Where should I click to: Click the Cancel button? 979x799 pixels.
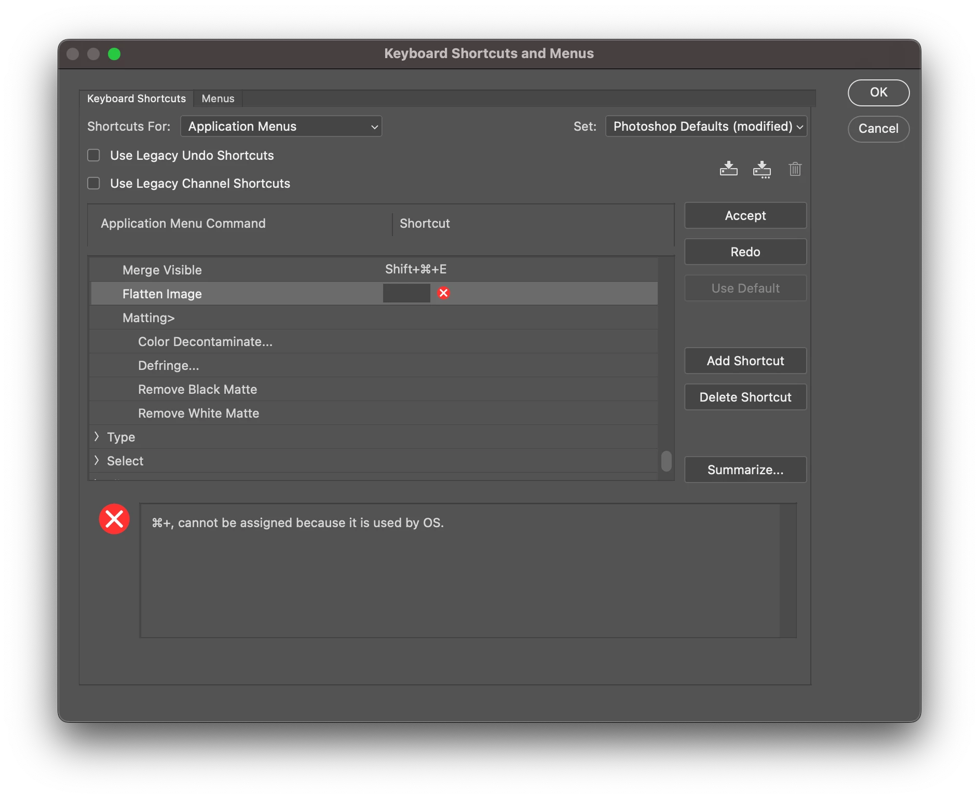[x=878, y=129]
